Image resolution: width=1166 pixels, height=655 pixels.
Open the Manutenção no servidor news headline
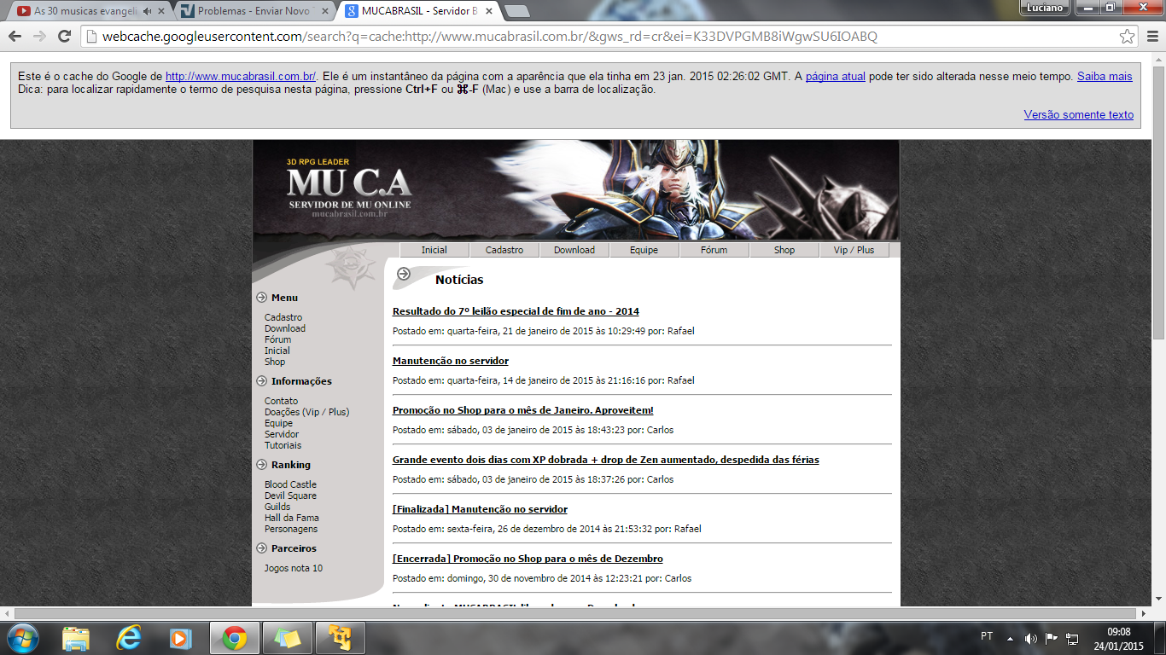pyautogui.click(x=450, y=361)
